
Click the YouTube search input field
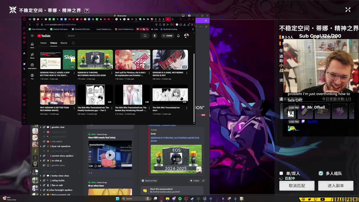(x=103, y=36)
